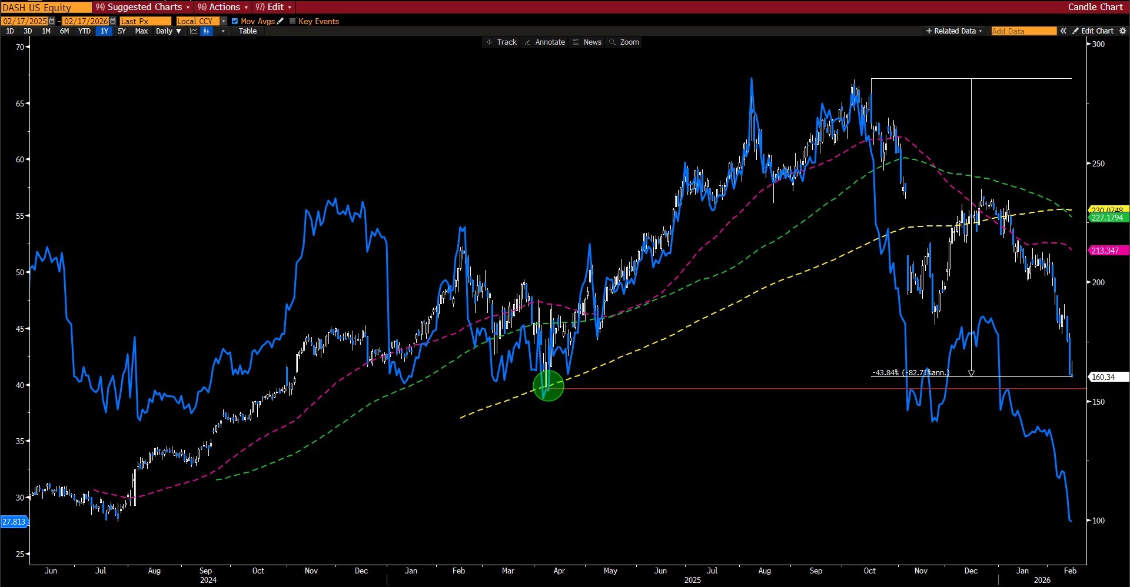Click the double-chevron collapse panel icon
The height and width of the screenshot is (587, 1130).
pos(1063,31)
